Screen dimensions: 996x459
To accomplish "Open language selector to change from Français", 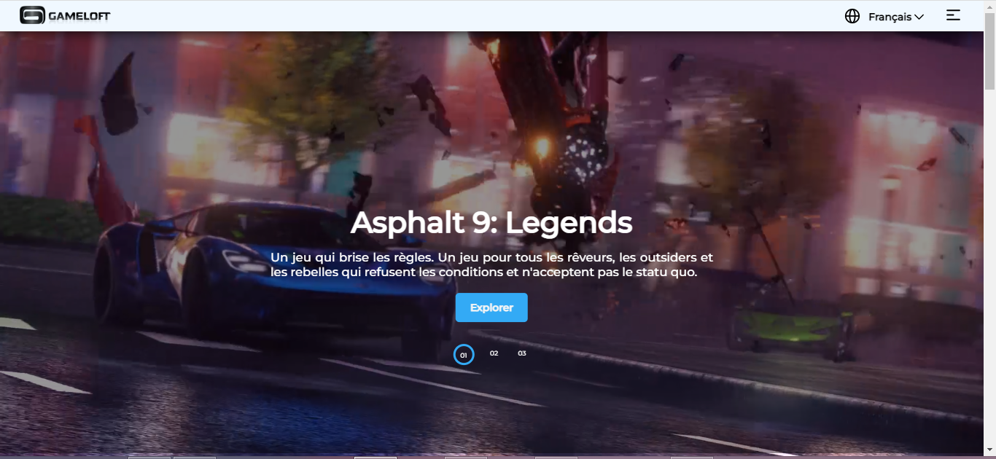I will click(890, 15).
